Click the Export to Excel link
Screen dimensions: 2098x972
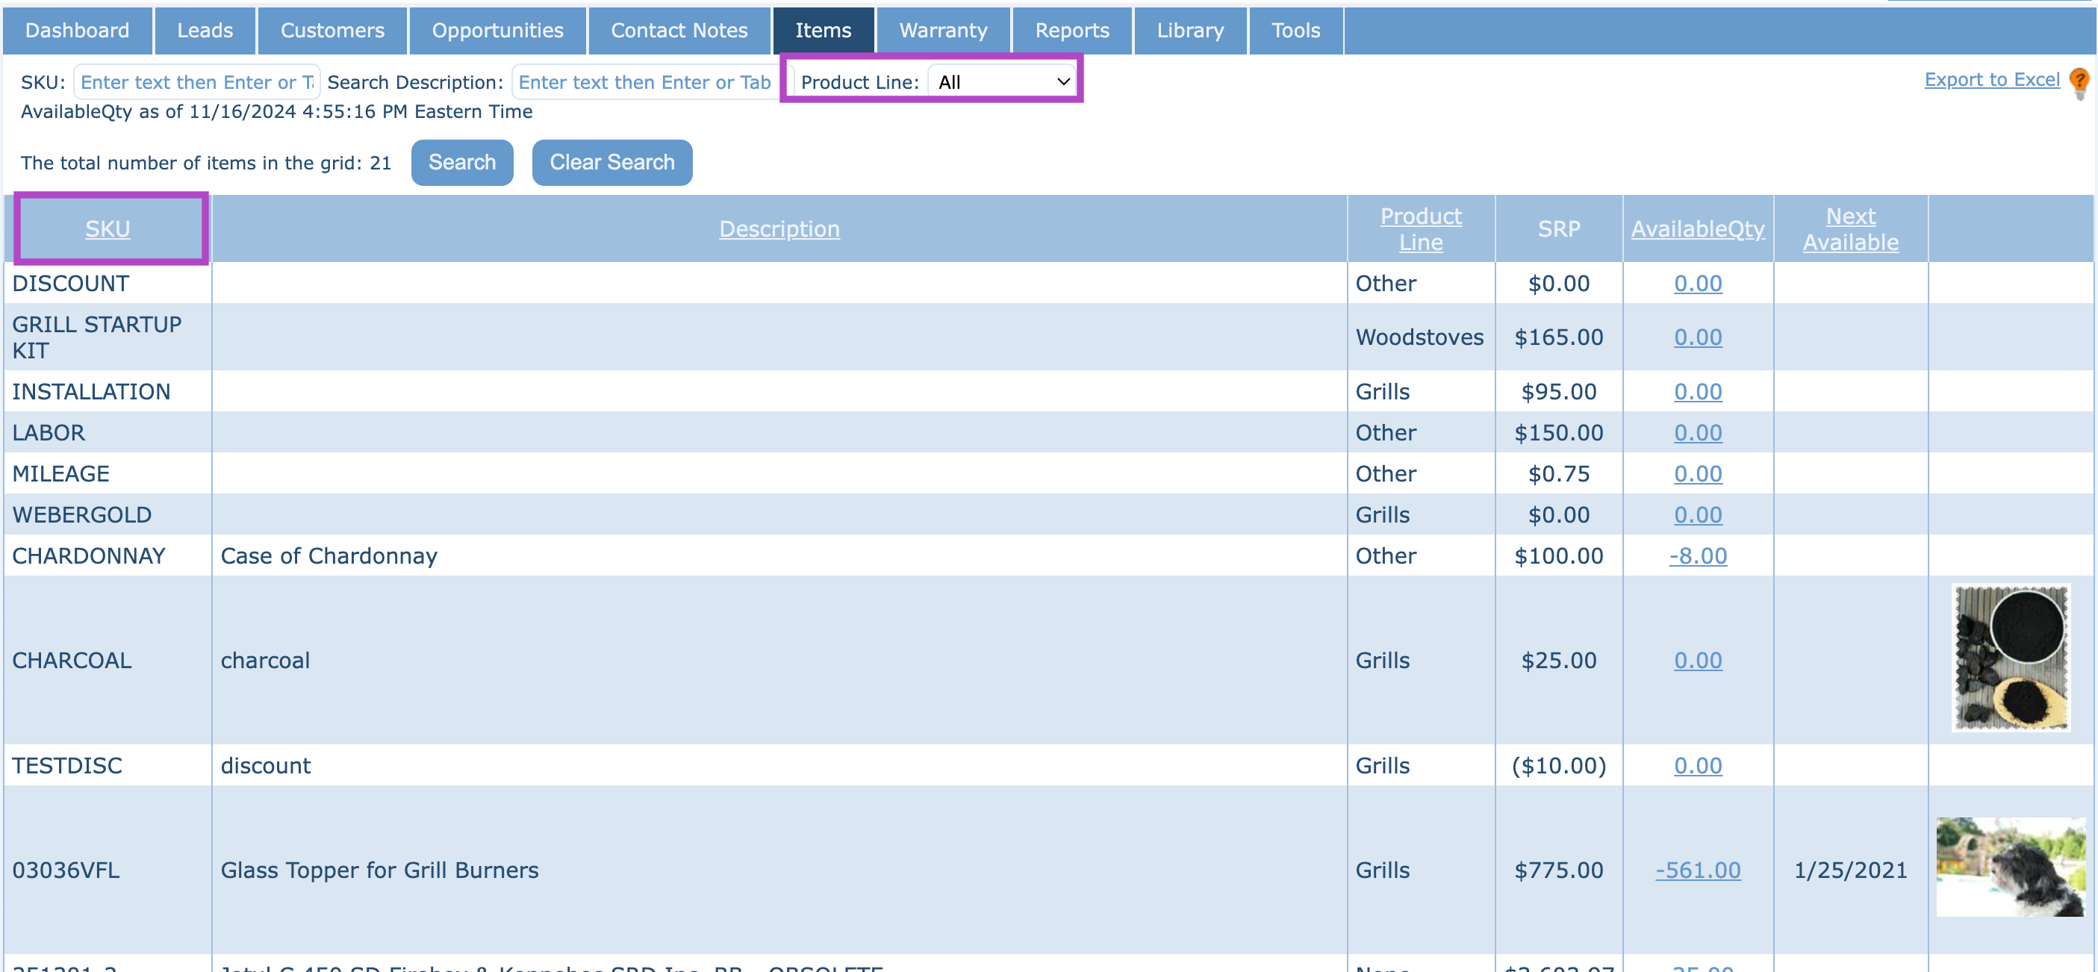coord(1990,80)
